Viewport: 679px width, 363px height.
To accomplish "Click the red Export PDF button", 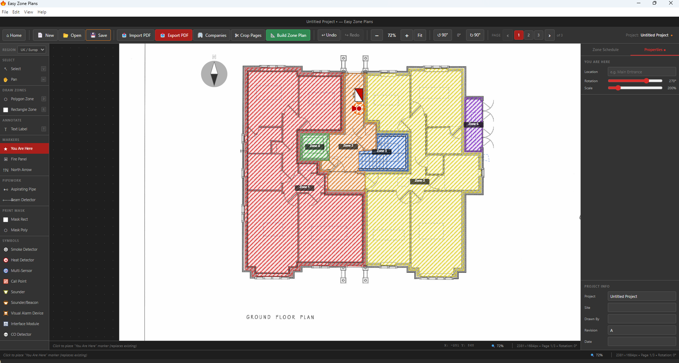I will point(174,35).
